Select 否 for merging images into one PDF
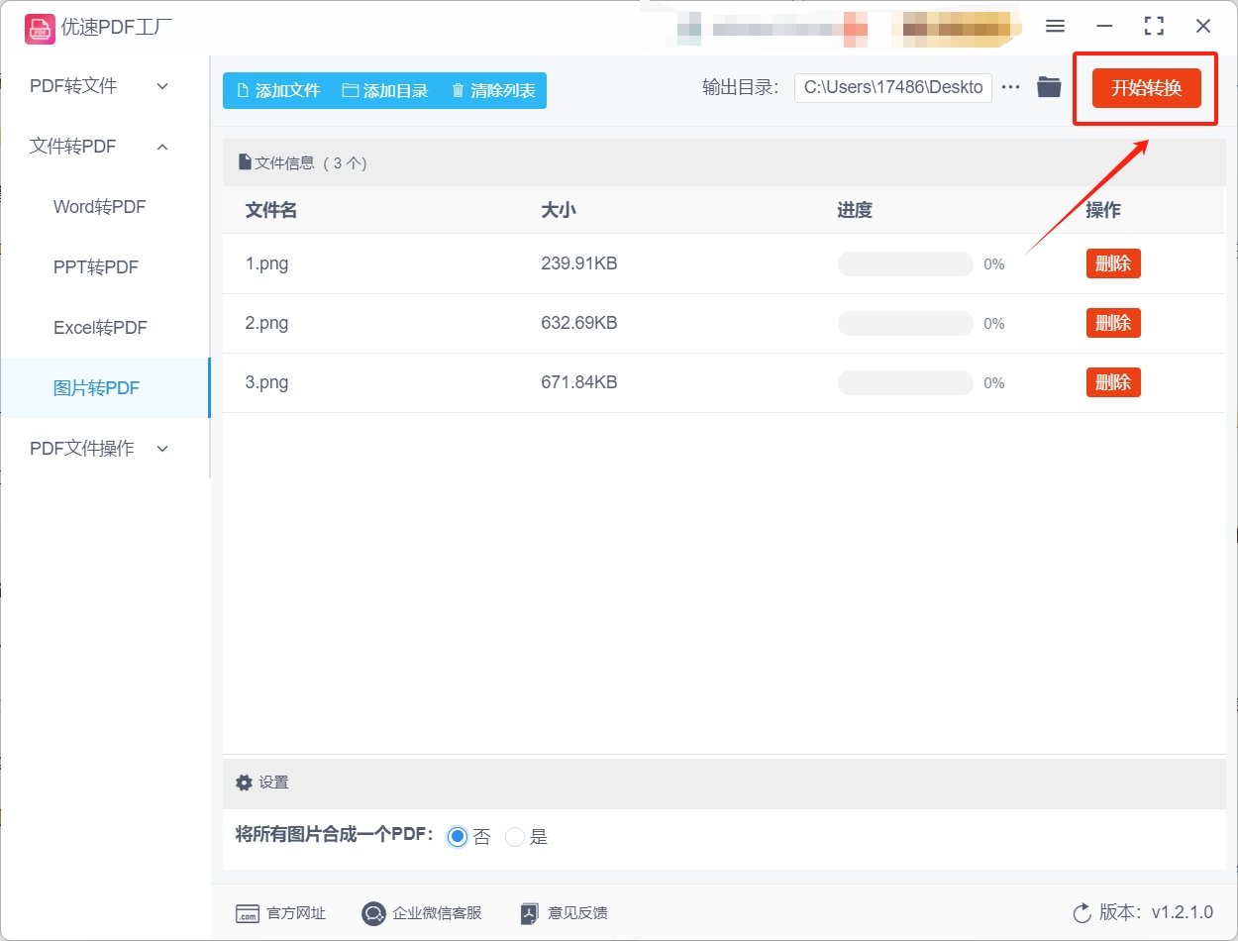This screenshot has width=1238, height=941. pos(457,836)
